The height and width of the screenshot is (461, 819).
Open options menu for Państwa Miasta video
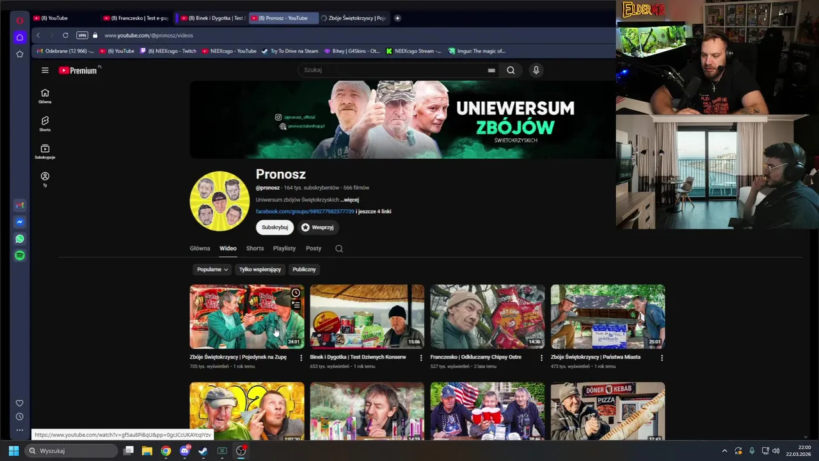click(662, 358)
